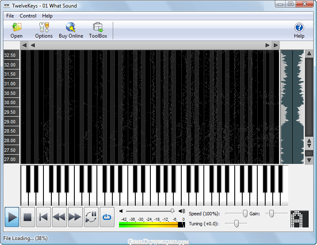Click the waveform overview panel
Screen dimensions: 317x245
292,107
